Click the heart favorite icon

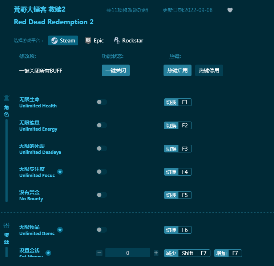(230, 10)
